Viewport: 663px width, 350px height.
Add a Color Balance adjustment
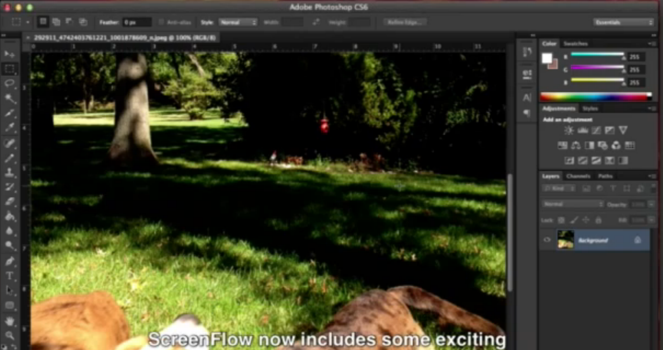(576, 145)
